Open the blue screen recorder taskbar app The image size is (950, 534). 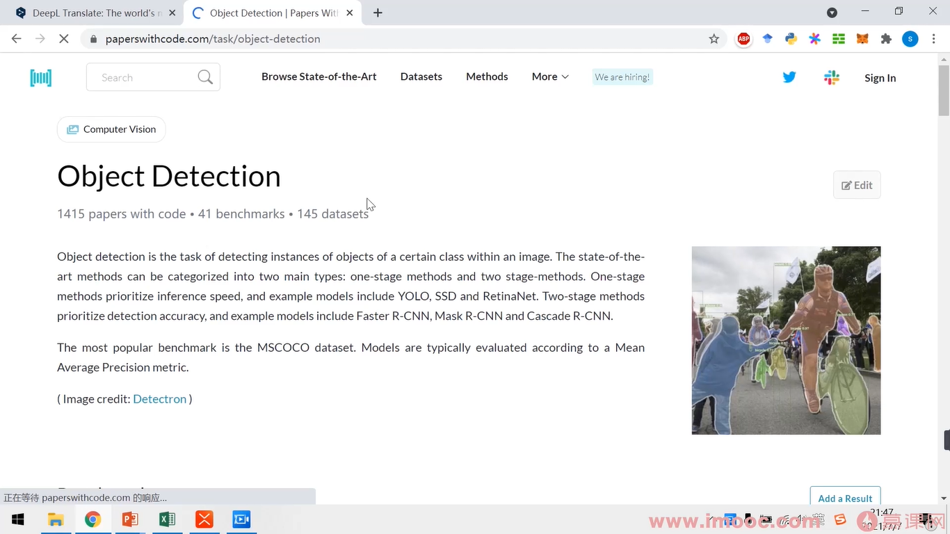coord(241,519)
